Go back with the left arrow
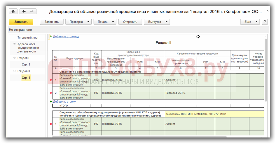 (x=24, y=11)
